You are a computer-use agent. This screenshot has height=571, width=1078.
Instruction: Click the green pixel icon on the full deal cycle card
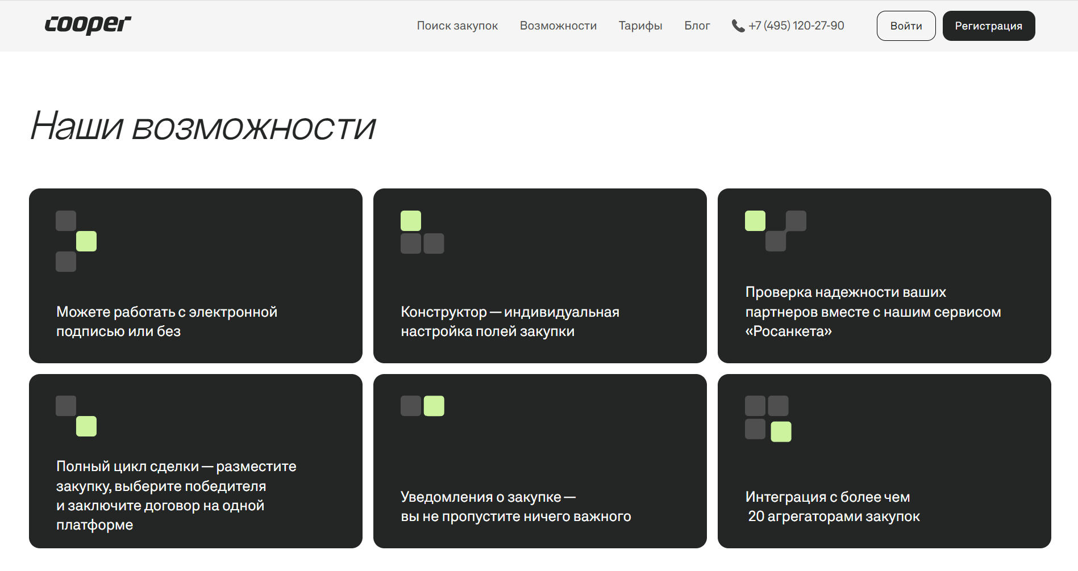click(x=86, y=426)
